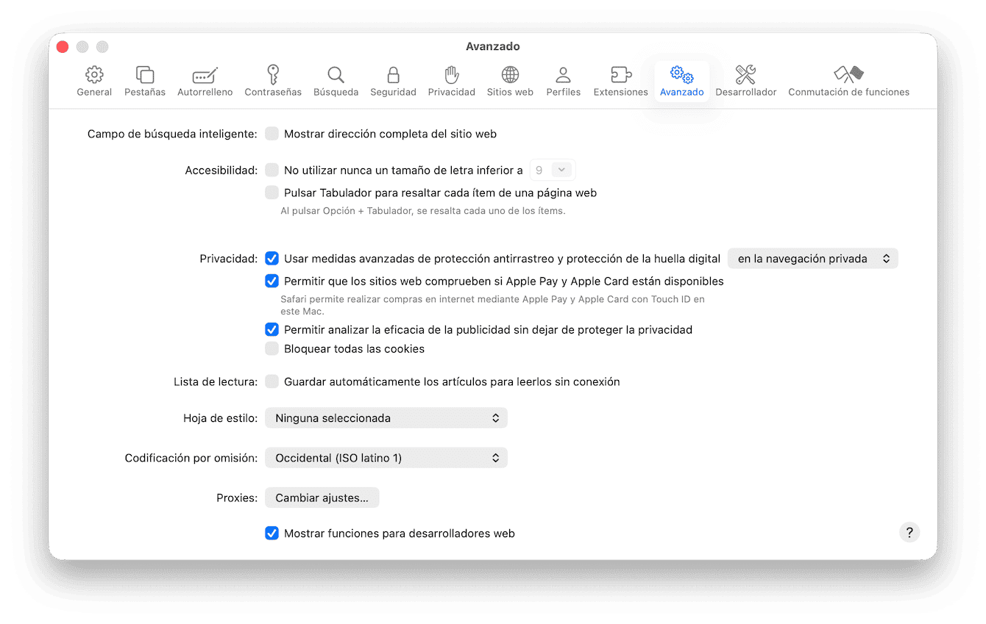Click the help question mark button

909,533
